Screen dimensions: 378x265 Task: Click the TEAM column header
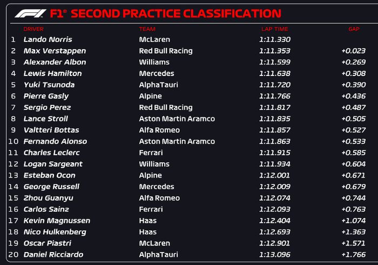click(147, 29)
